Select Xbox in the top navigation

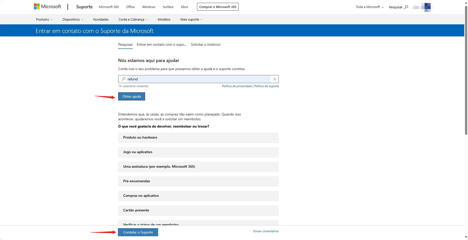[184, 7]
